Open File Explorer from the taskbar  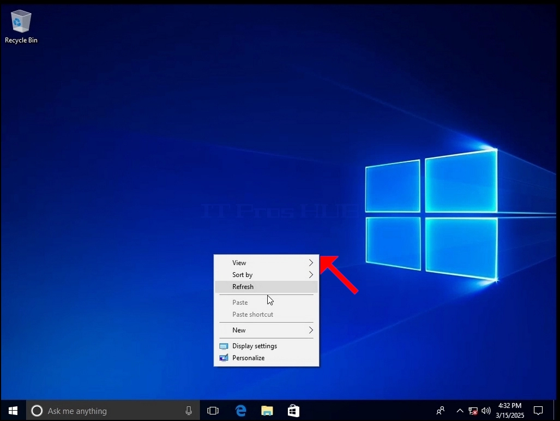[267, 411]
